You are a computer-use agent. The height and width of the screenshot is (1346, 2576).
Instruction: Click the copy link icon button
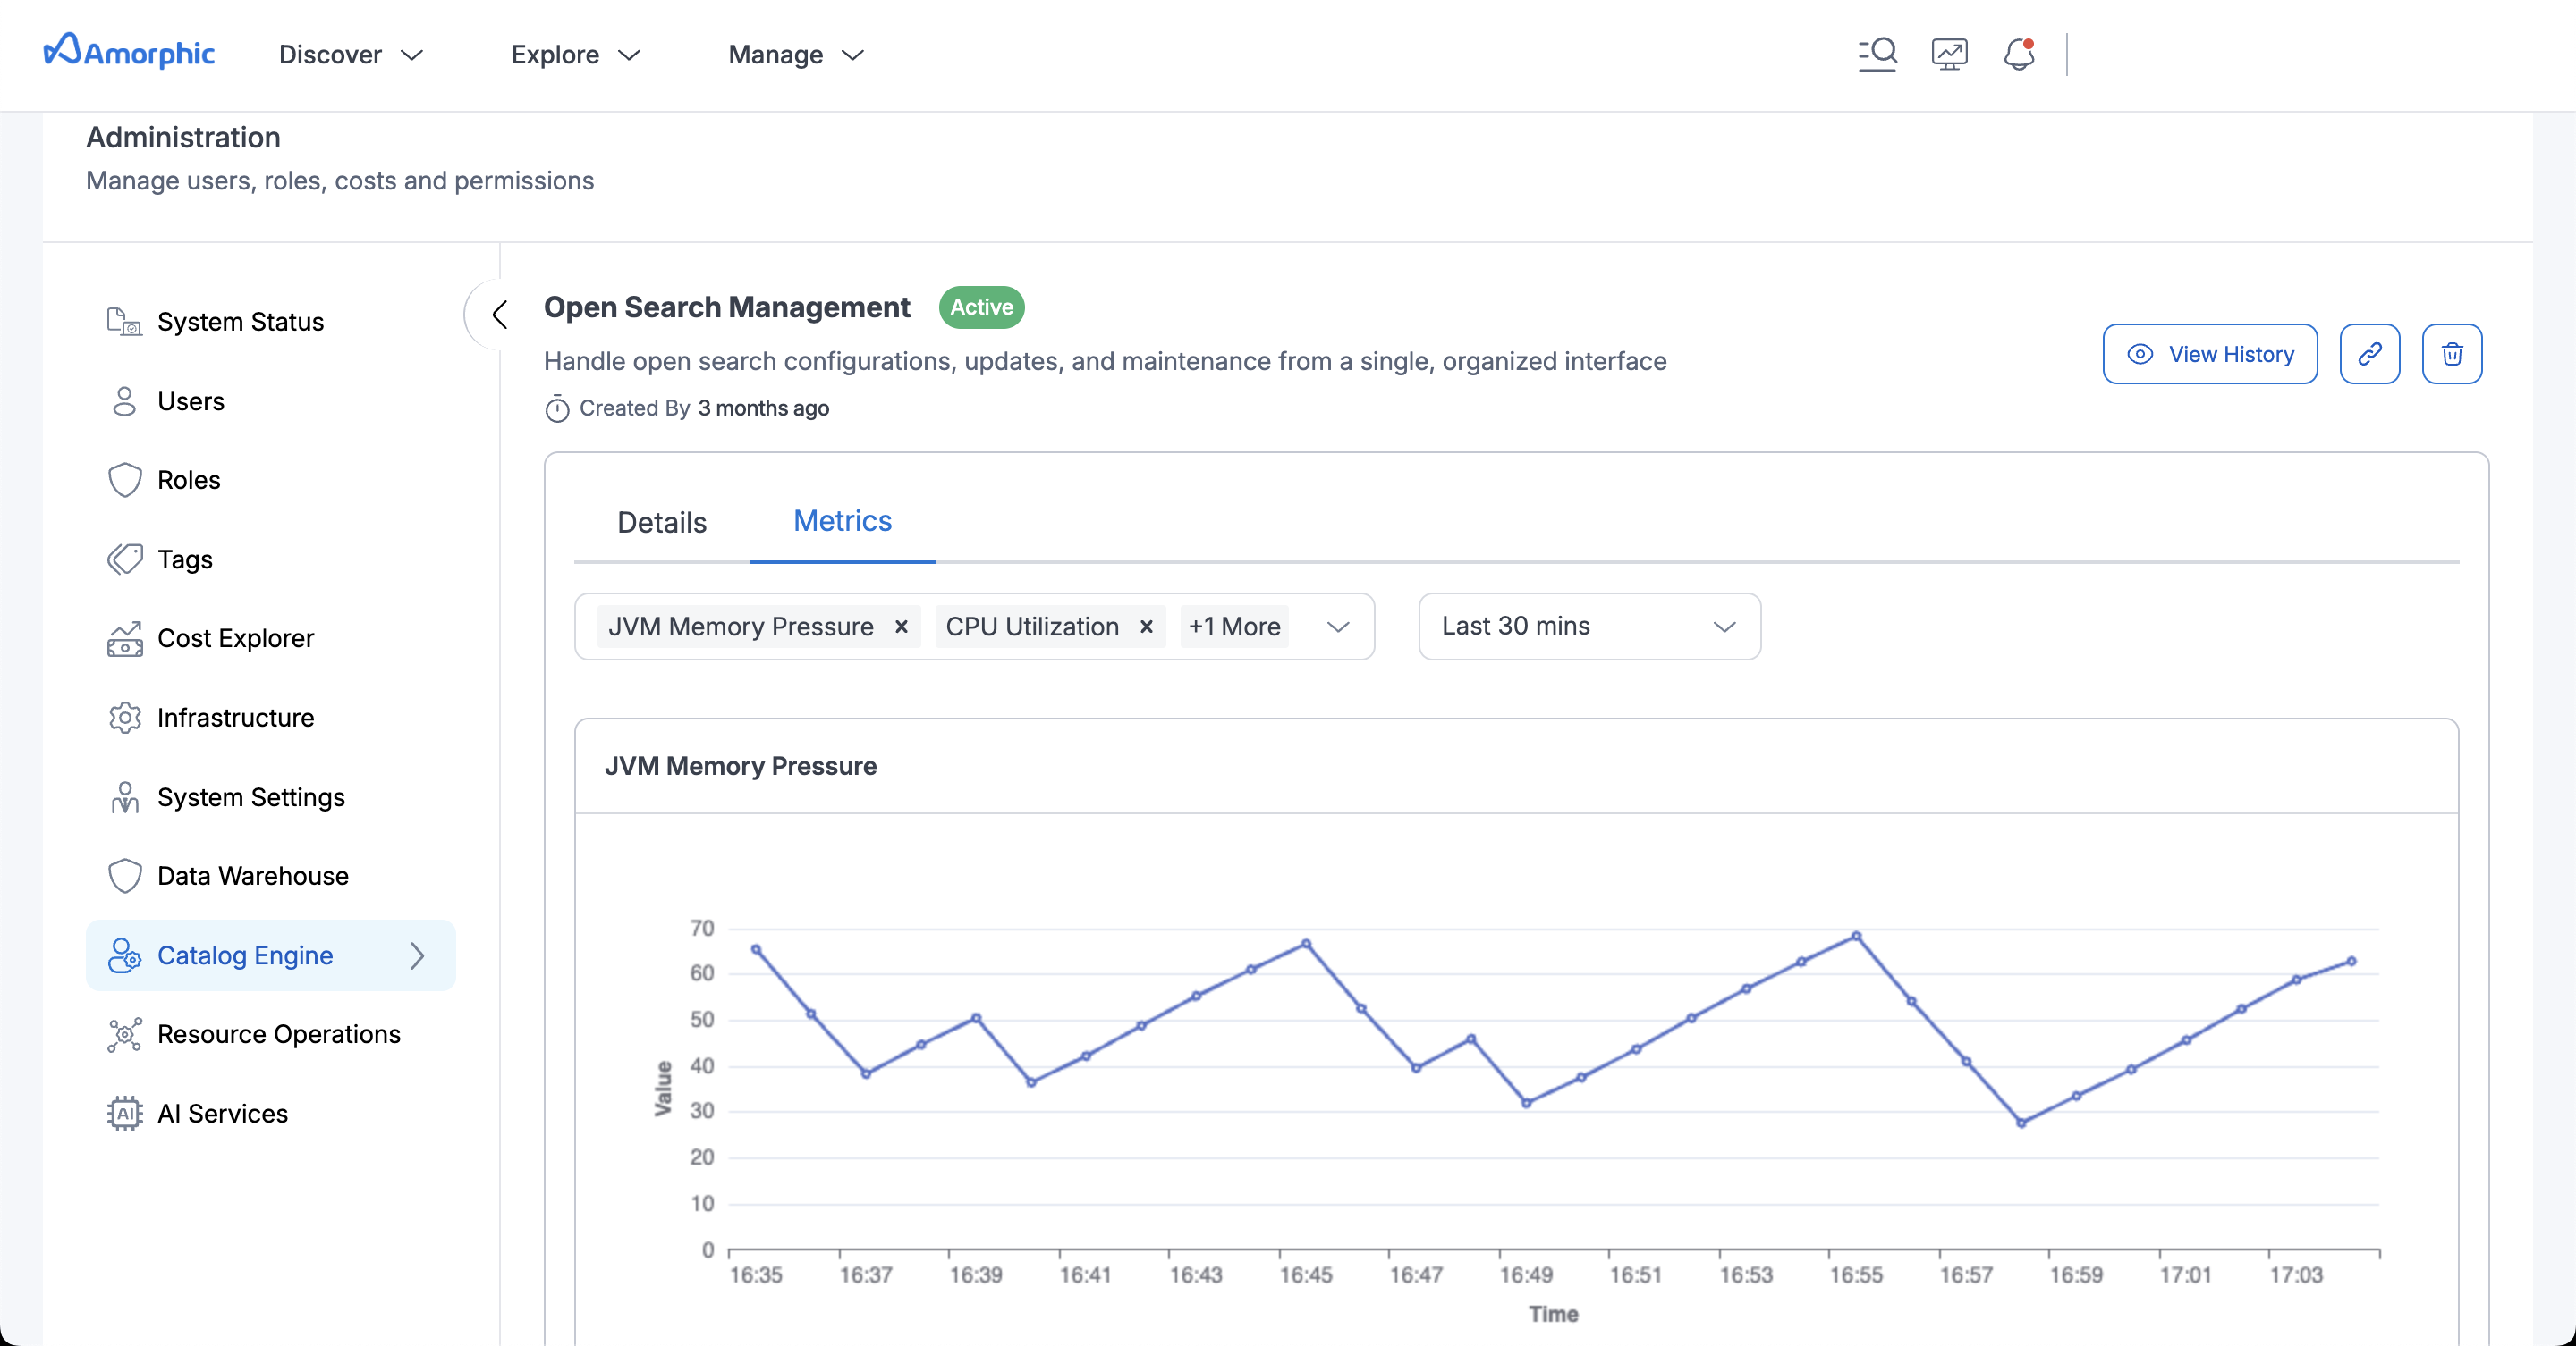tap(2369, 354)
